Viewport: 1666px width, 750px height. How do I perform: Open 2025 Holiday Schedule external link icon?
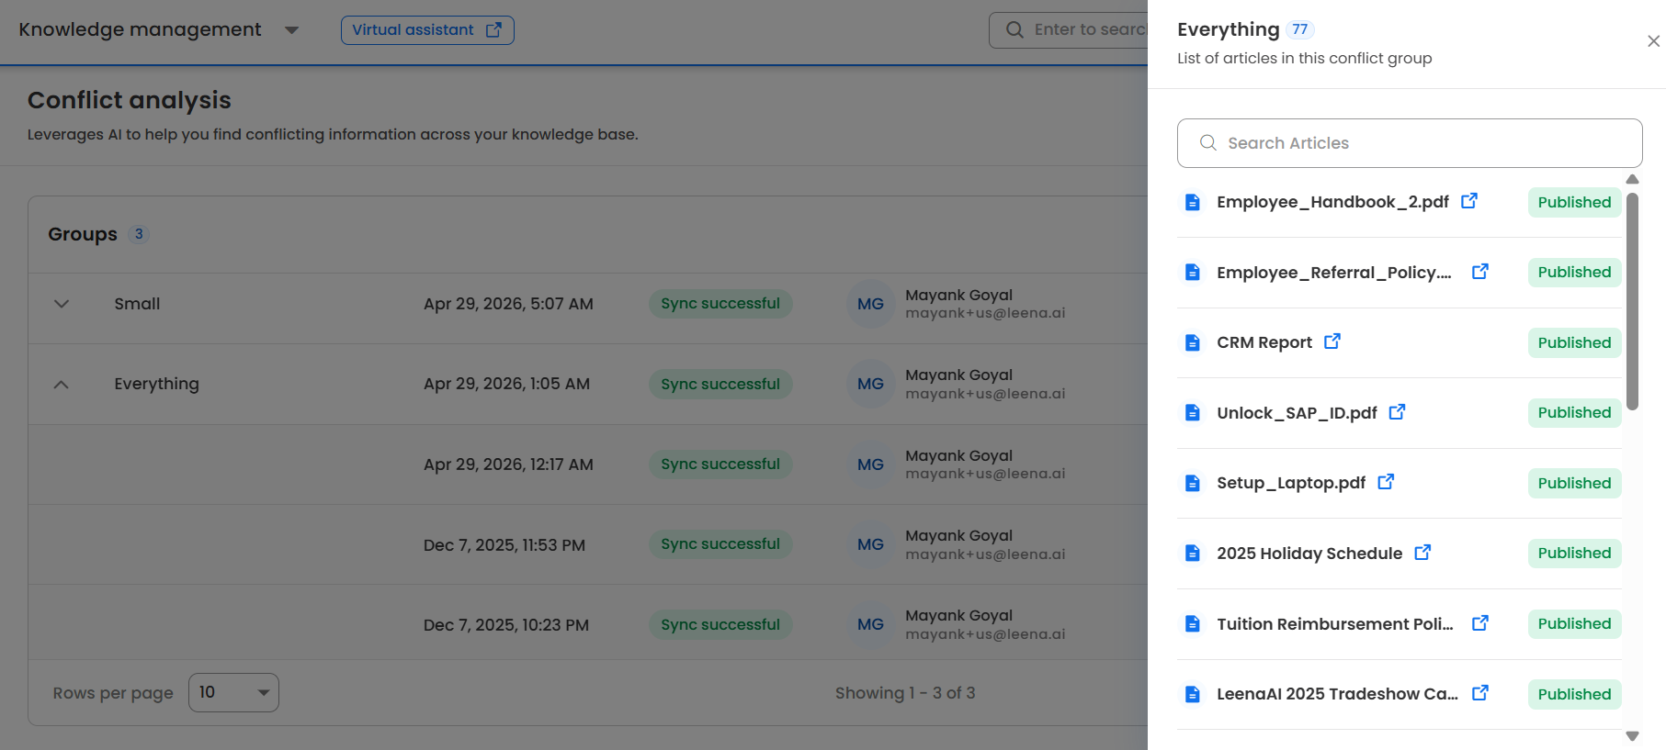[1422, 552]
